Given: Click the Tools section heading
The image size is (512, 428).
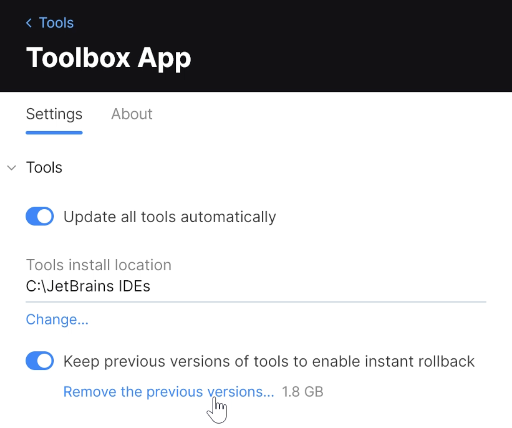Looking at the screenshot, I should coord(44,168).
